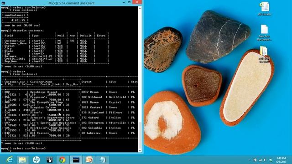Click "Johnson's Department Store" entry
Image resolution: width=292 pixels, height=164 pixels.
(x=52, y=118)
